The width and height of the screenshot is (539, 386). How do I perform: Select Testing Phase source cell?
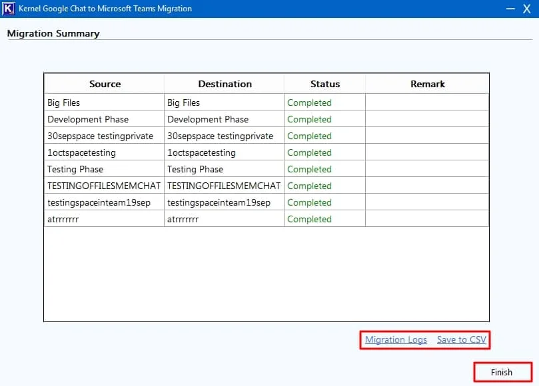(x=105, y=169)
